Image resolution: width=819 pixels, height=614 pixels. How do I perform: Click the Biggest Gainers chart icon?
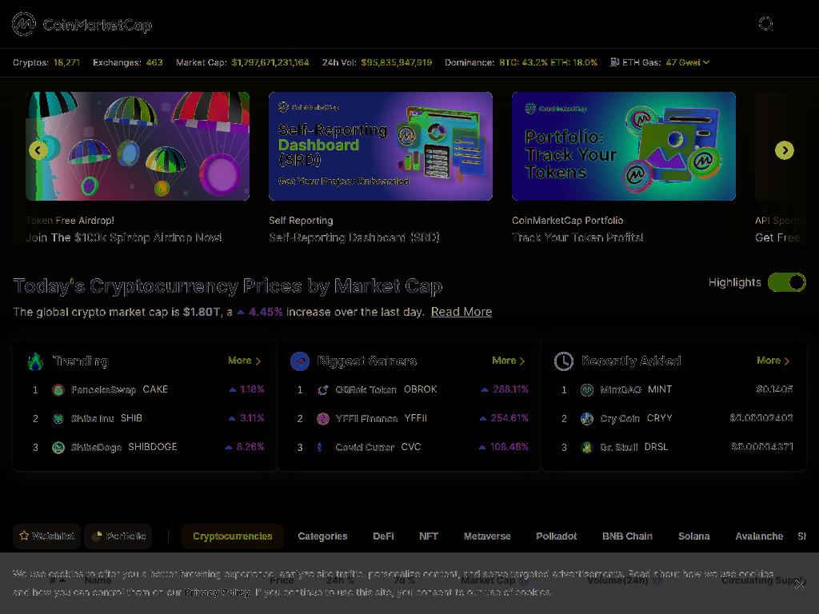point(300,361)
